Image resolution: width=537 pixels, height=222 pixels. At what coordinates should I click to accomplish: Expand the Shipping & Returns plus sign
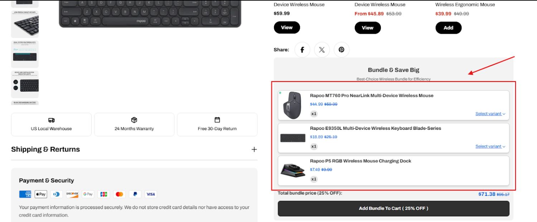point(254,149)
